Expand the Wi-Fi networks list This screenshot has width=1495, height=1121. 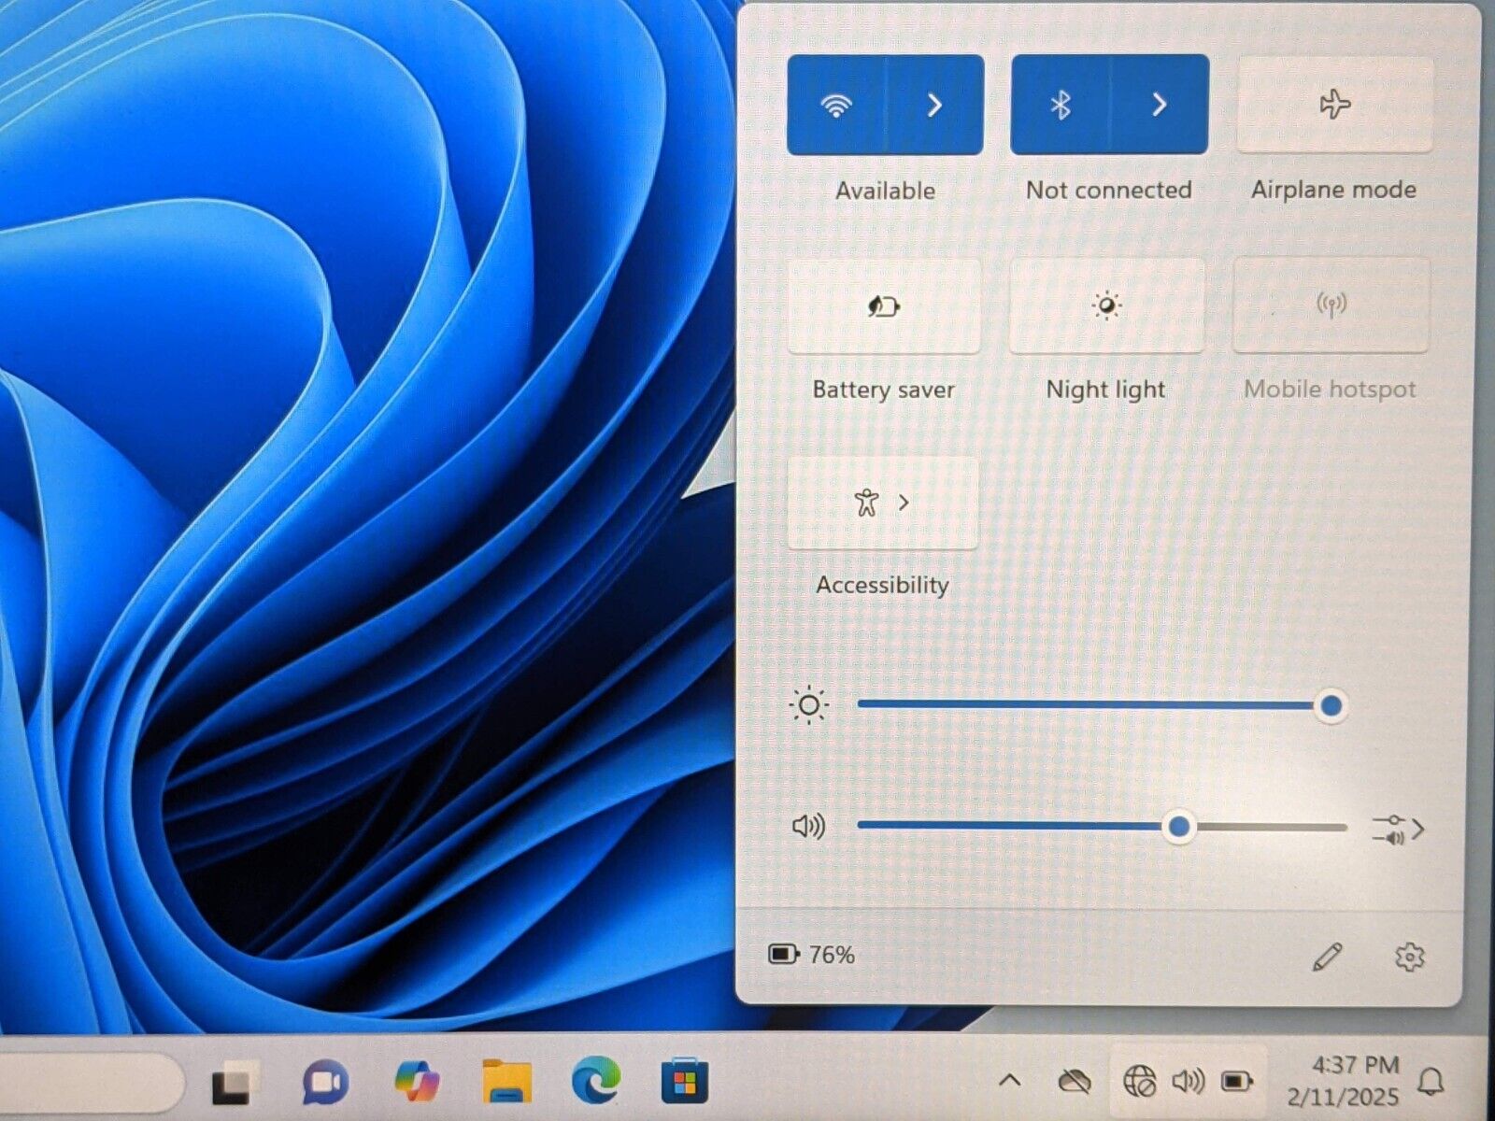[x=934, y=105]
